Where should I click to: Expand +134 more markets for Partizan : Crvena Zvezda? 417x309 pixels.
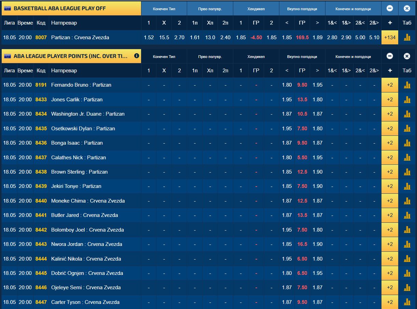(x=390, y=38)
